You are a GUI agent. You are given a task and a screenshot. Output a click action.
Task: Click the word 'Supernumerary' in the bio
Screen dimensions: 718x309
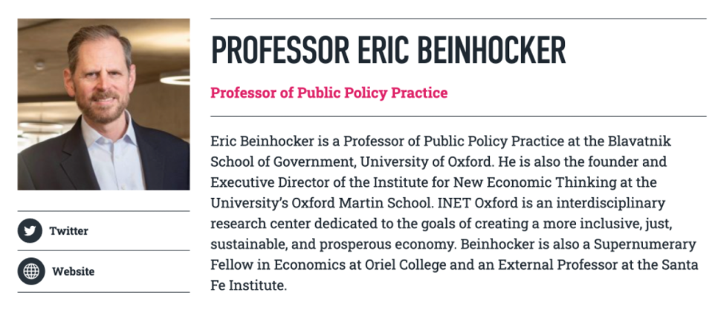pyautogui.click(x=645, y=245)
